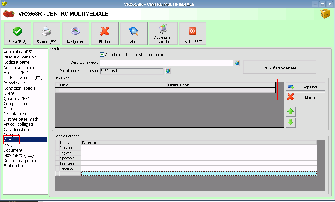Uncheck Articolo pubblicato su sito ecommerce
The height and width of the screenshot is (202, 335).
[102, 55]
